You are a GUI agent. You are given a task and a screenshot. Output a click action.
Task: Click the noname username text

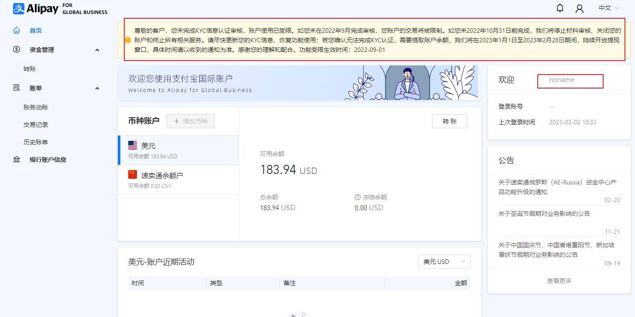(x=562, y=80)
